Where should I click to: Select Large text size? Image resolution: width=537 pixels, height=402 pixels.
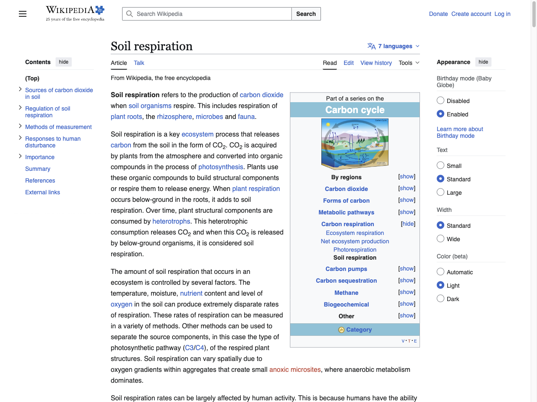tap(441, 192)
